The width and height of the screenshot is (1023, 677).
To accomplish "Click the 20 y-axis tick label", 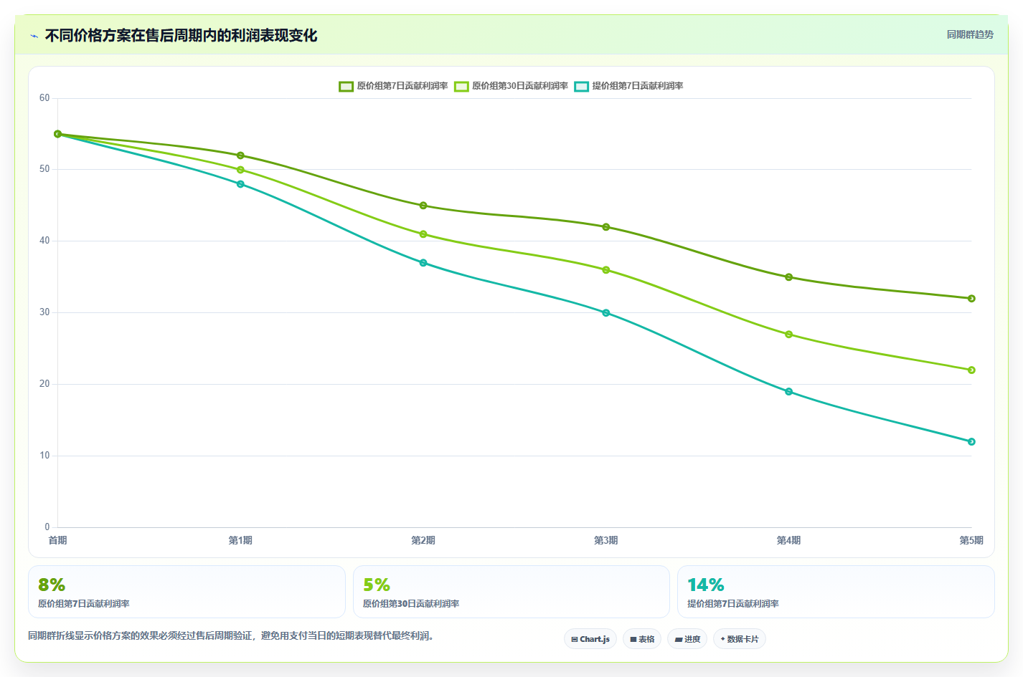I will [44, 384].
